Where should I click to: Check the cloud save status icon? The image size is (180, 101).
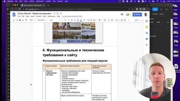[61, 13]
